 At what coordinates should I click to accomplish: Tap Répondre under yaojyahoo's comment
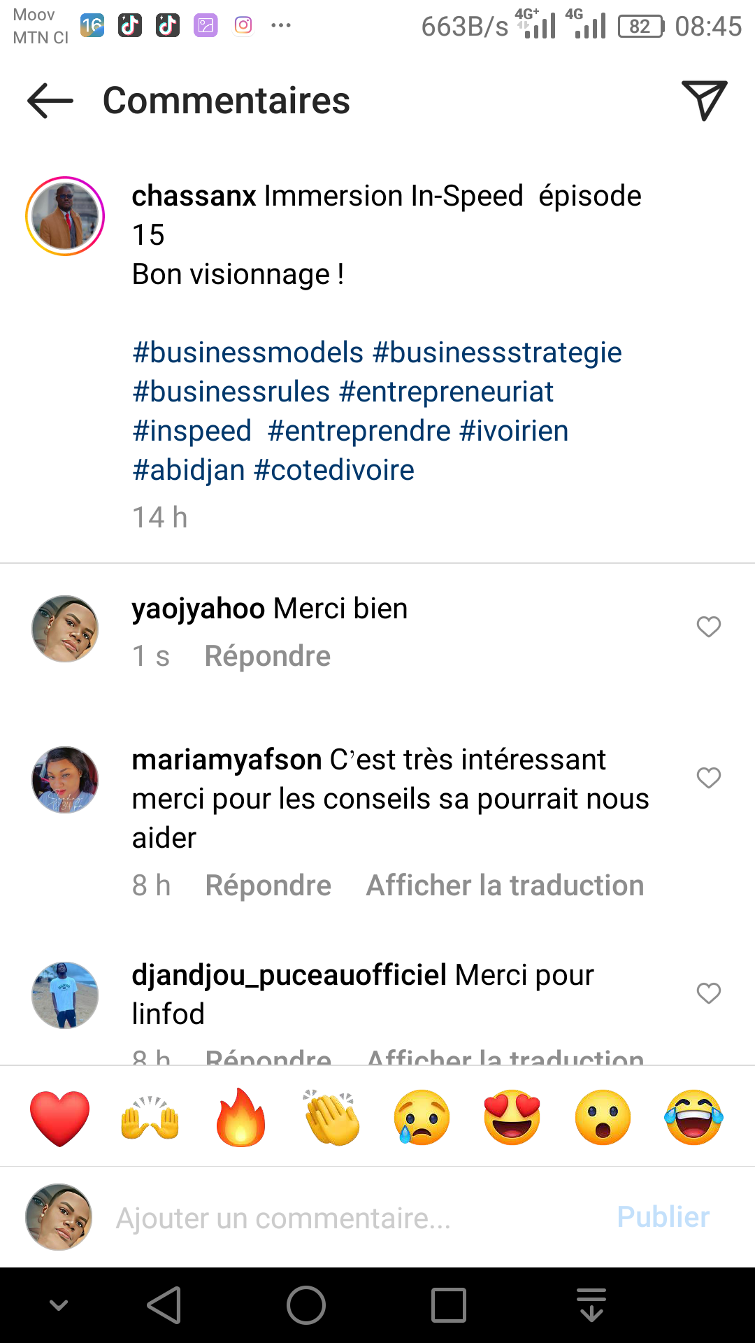(268, 656)
